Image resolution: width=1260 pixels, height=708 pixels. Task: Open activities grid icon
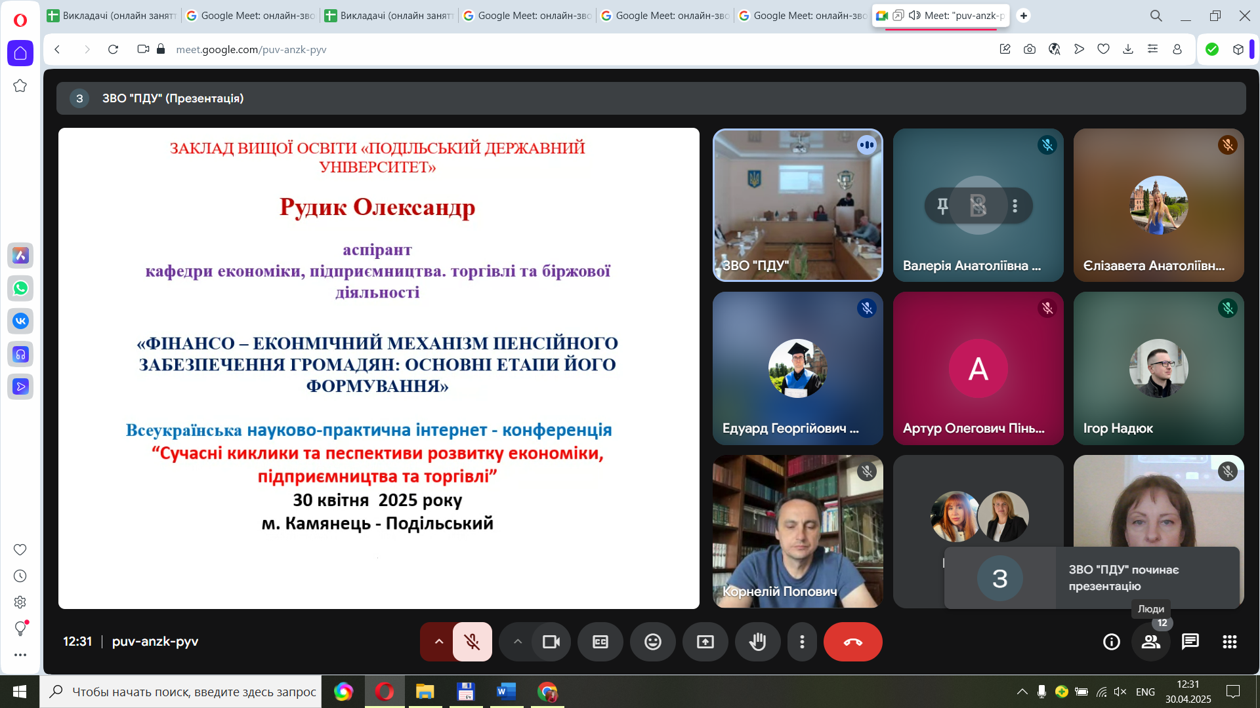[1229, 642]
